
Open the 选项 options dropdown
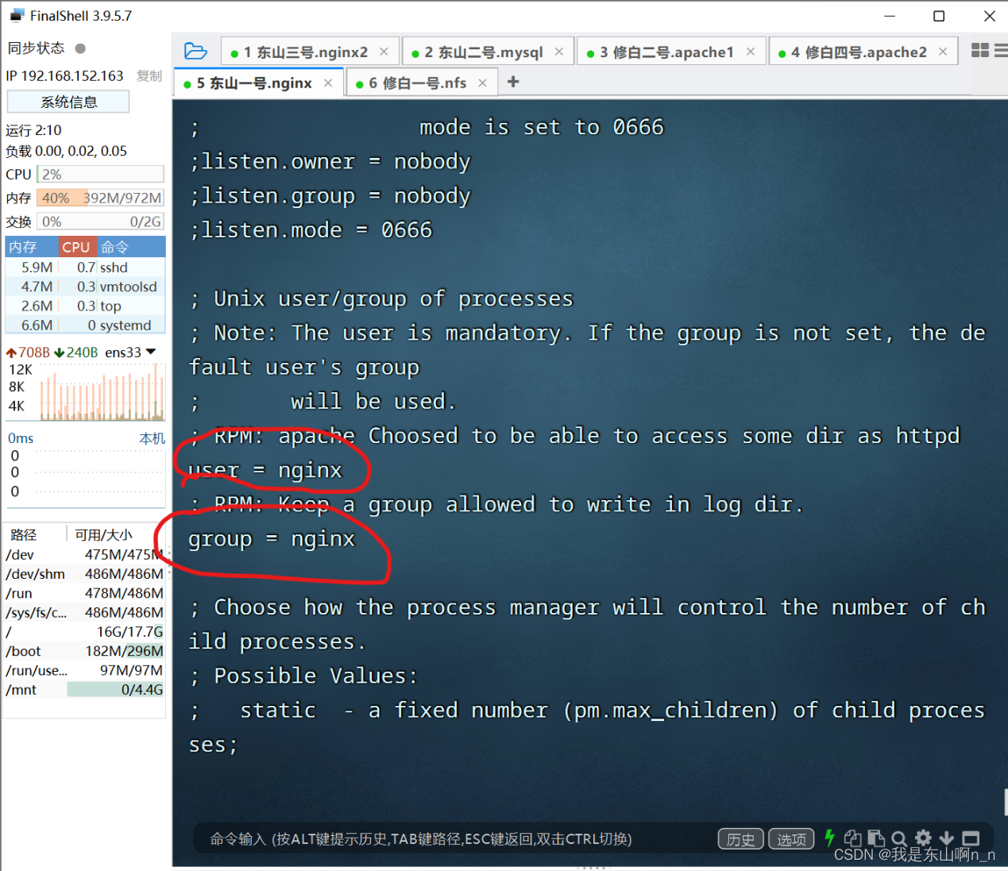coord(790,838)
